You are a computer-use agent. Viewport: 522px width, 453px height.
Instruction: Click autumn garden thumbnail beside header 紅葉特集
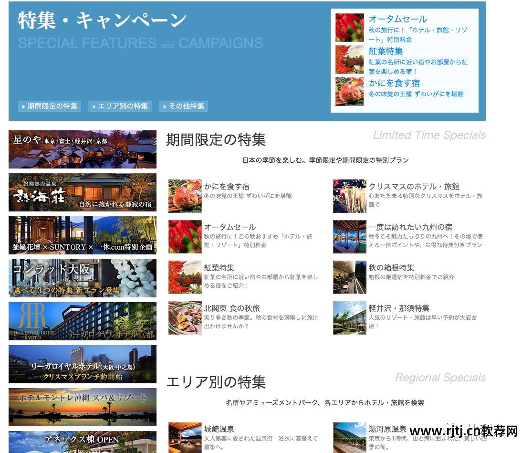coord(350,60)
